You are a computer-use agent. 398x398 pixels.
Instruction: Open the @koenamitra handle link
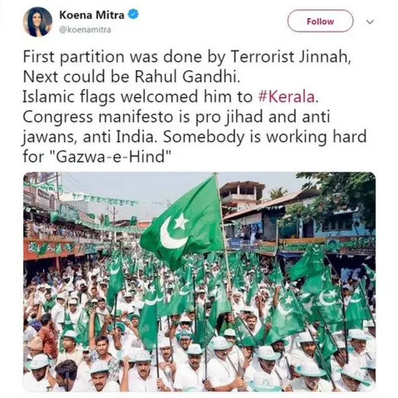click(85, 30)
